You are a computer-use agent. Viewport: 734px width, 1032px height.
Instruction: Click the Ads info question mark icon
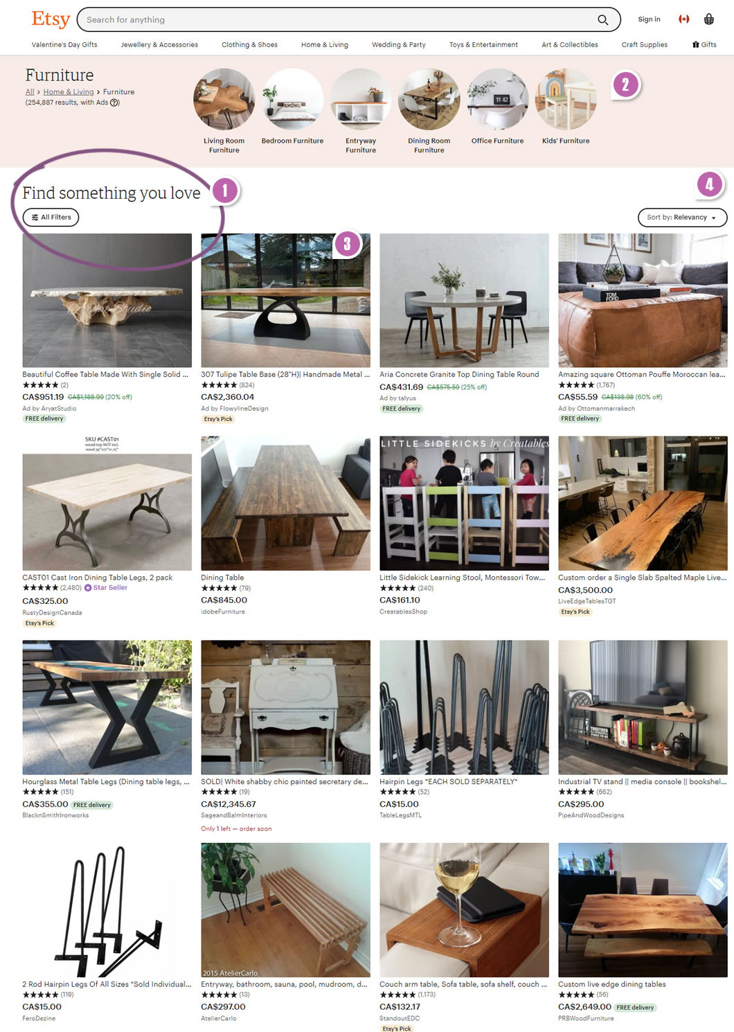[115, 103]
